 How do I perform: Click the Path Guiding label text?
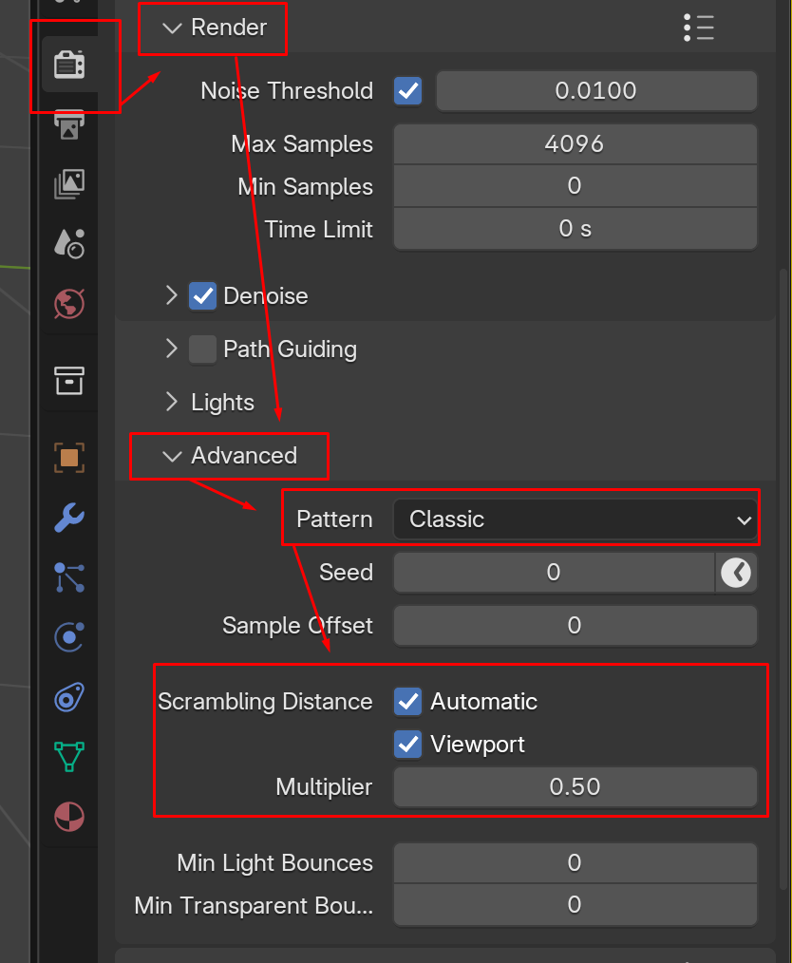(290, 349)
